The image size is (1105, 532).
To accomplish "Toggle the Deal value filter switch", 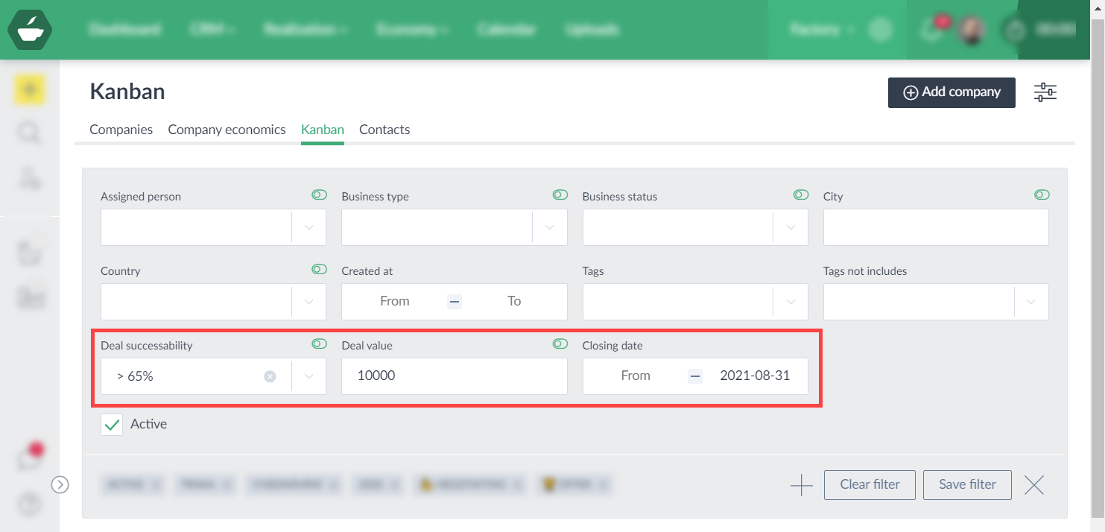I will click(560, 344).
